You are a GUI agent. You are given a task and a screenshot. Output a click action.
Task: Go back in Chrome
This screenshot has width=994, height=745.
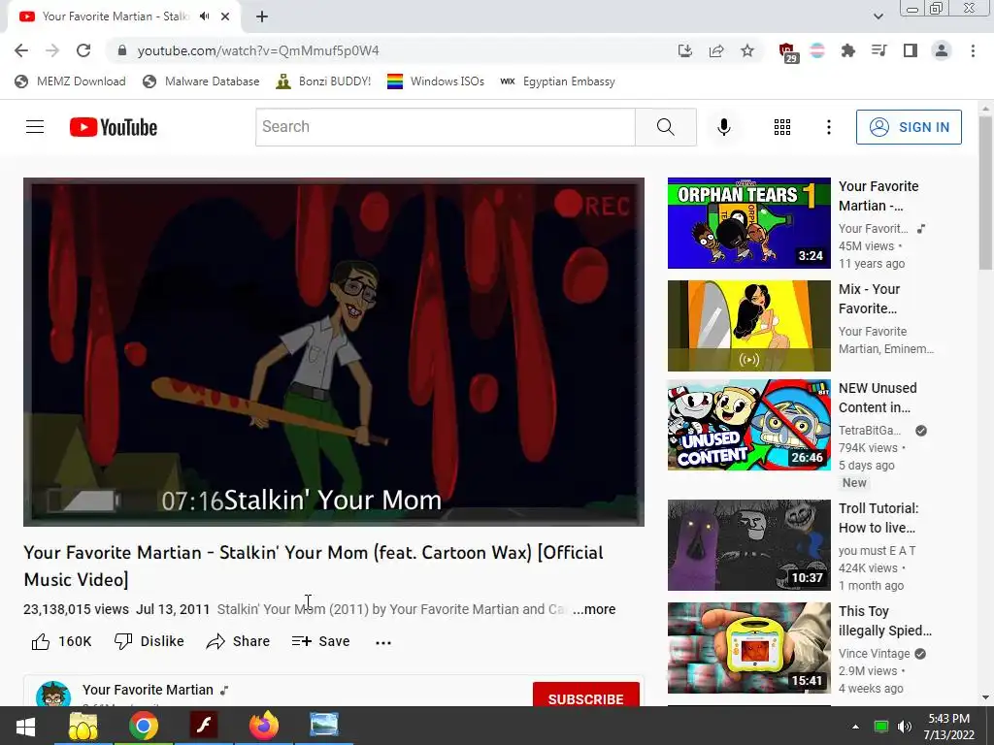[x=21, y=50]
